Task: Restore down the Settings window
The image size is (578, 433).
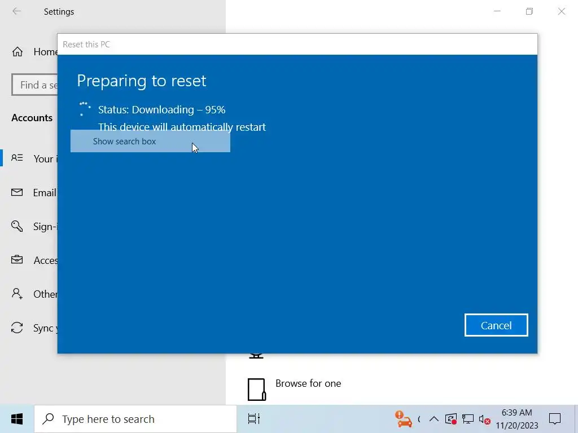Action: tap(529, 11)
